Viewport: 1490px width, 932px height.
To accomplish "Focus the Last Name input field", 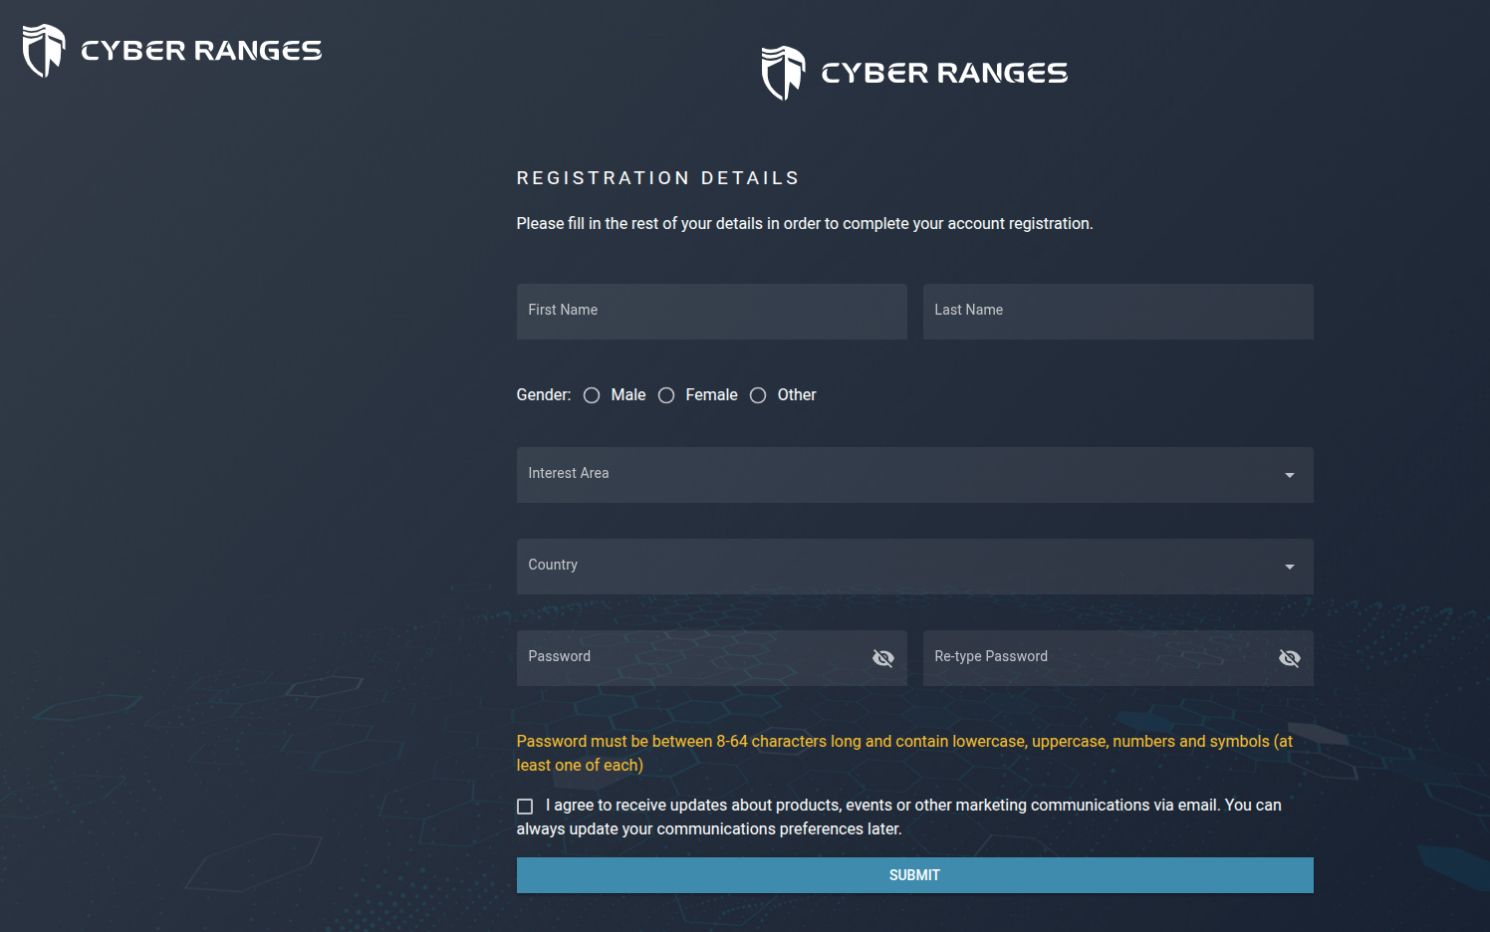I will tap(1117, 312).
